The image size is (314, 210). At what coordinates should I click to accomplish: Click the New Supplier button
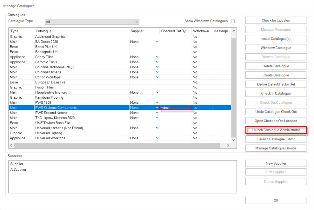[x=276, y=163]
